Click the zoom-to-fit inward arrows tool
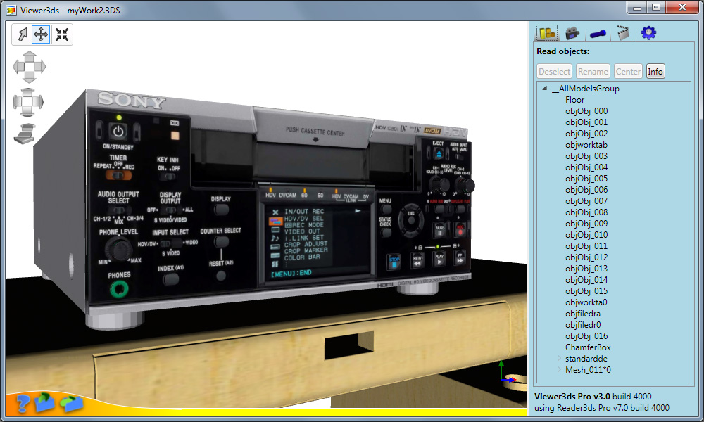 [61, 34]
